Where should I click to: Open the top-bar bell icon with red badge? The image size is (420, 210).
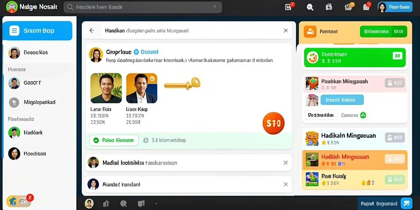pyautogui.click(x=366, y=7)
